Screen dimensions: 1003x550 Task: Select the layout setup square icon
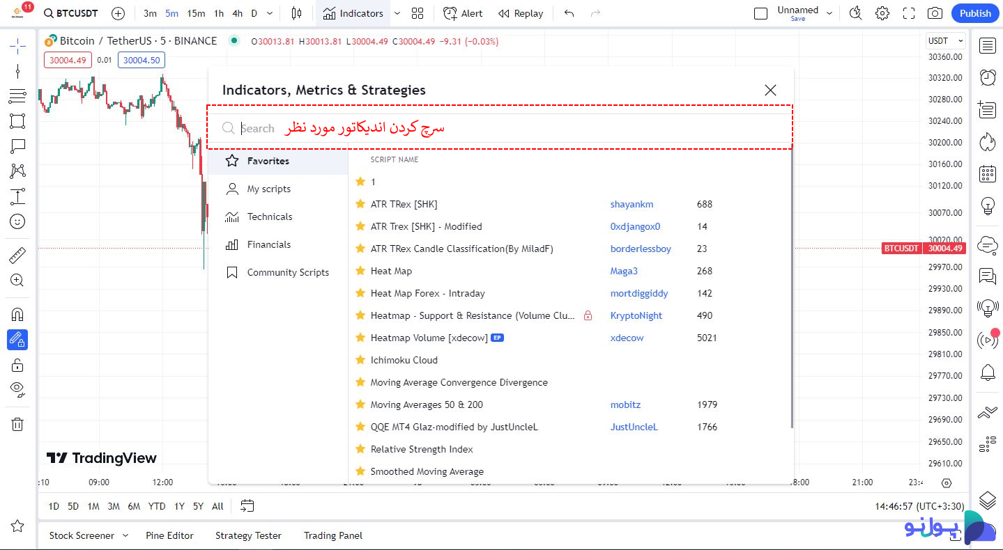[761, 13]
